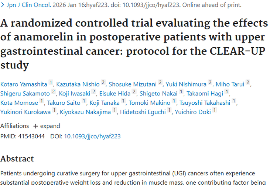Open author Yuichiro Doki's page
This screenshot has height=185, width=277.
pyautogui.click(x=194, y=112)
